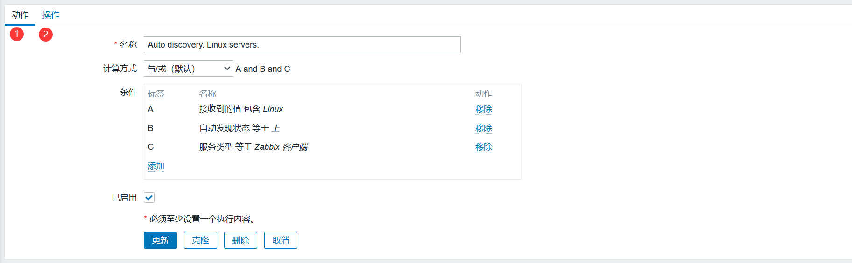Click the 删除 button
This screenshot has width=852, height=263.
[240, 240]
